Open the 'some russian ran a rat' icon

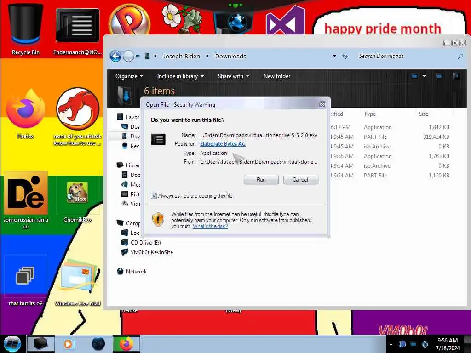(26, 199)
